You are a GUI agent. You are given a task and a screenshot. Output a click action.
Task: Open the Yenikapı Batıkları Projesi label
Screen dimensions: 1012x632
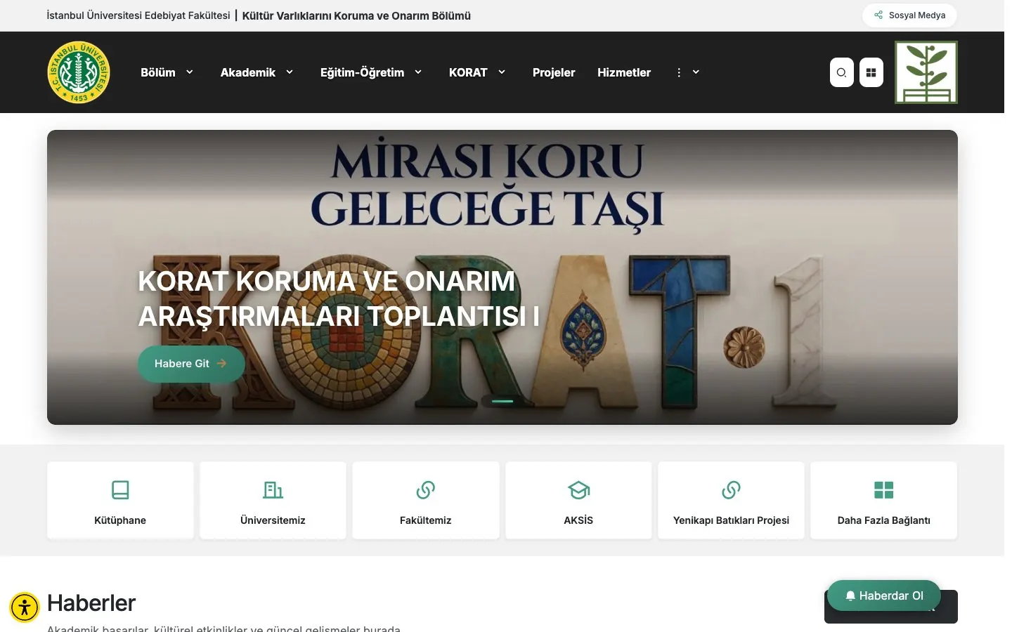point(731,520)
